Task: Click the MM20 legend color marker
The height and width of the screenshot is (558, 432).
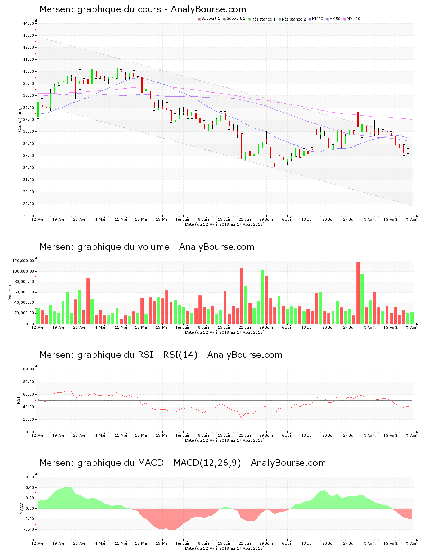Action: [x=310, y=19]
